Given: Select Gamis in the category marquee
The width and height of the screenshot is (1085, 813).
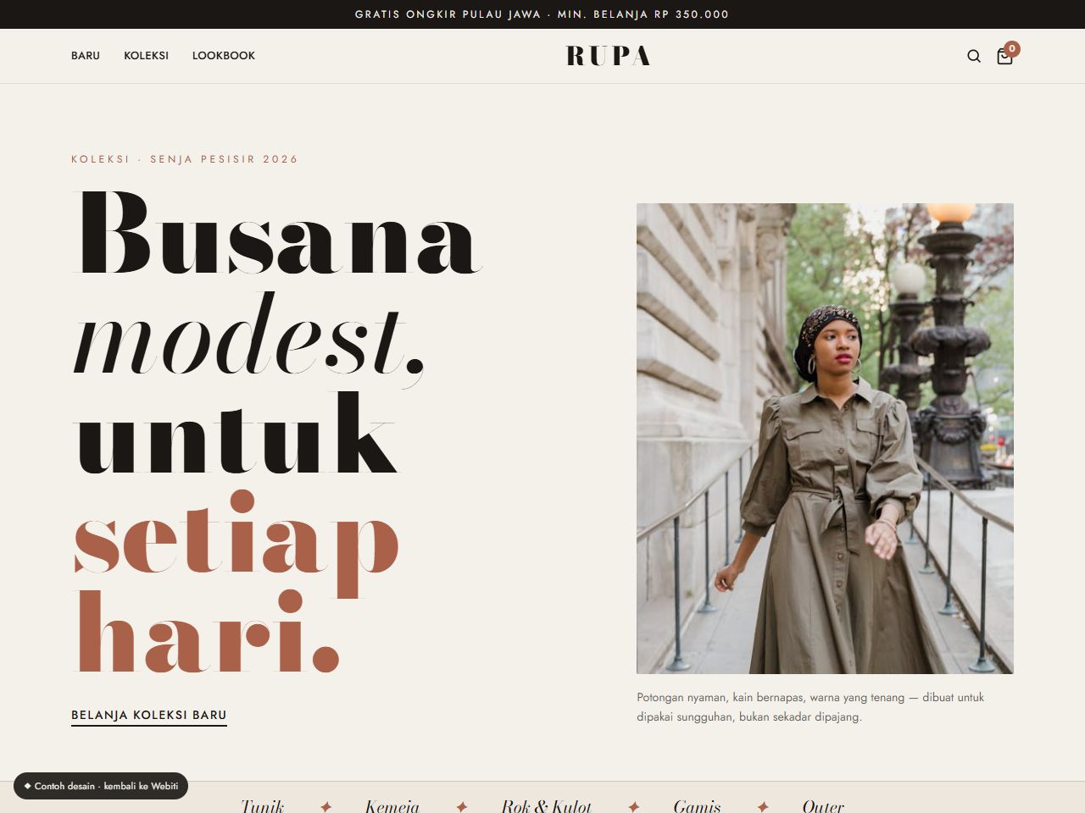Looking at the screenshot, I should [x=698, y=805].
